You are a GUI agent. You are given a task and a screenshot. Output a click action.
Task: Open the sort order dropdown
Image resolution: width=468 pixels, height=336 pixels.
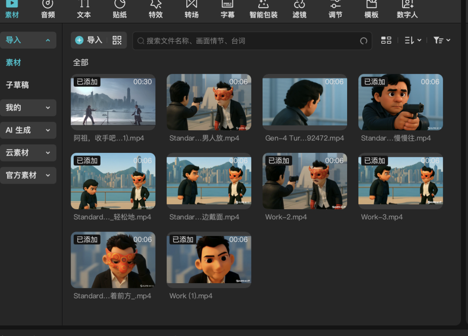[412, 40]
